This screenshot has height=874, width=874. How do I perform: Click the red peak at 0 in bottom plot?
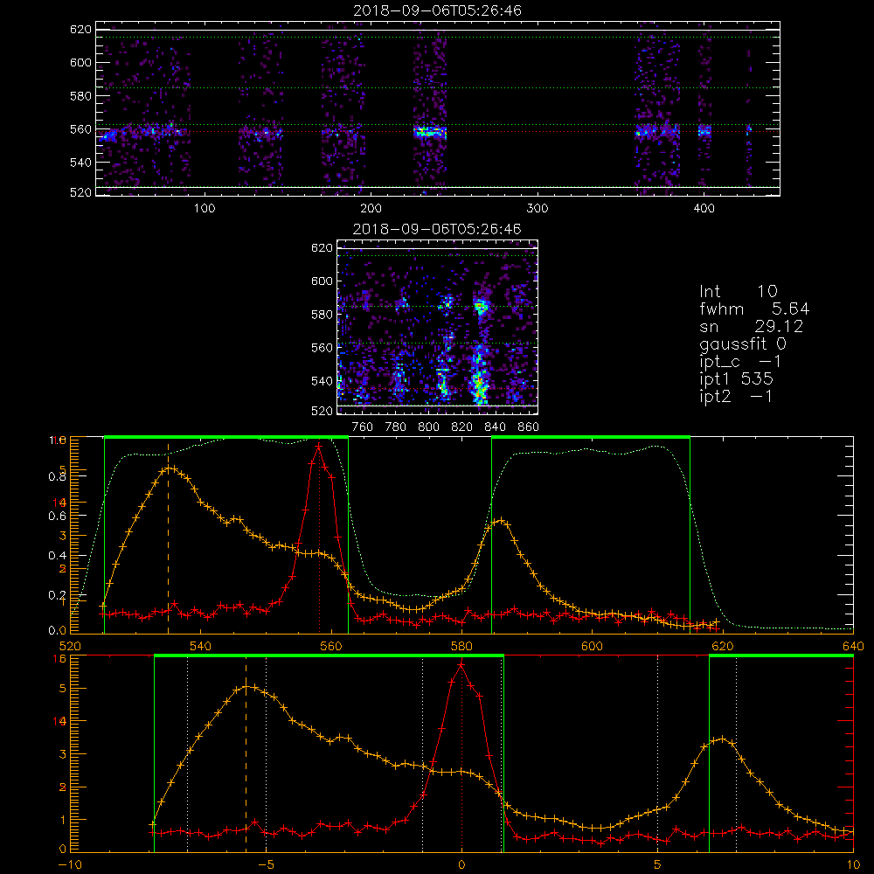(x=461, y=664)
